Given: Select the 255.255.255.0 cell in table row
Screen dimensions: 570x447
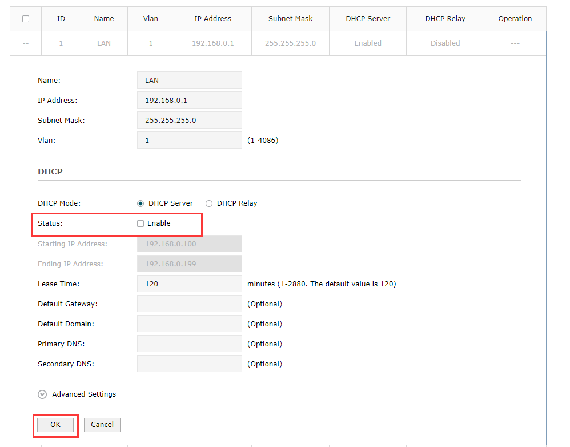Looking at the screenshot, I should click(x=290, y=43).
